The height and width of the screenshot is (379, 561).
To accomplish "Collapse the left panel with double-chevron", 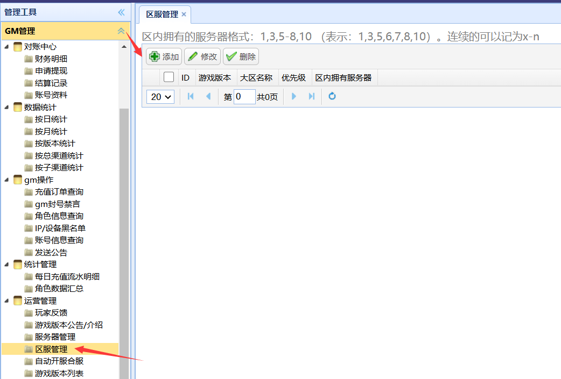I will click(121, 12).
